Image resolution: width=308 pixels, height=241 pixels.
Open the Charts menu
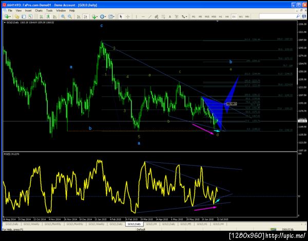[x=38, y=10]
